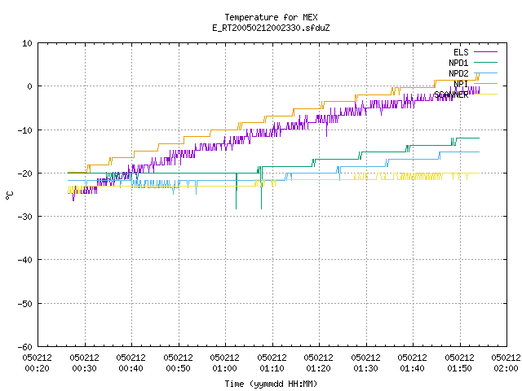Click the x-axis tick label 050212 01:10
Viewport: 522px width, 391px height.
point(272,362)
